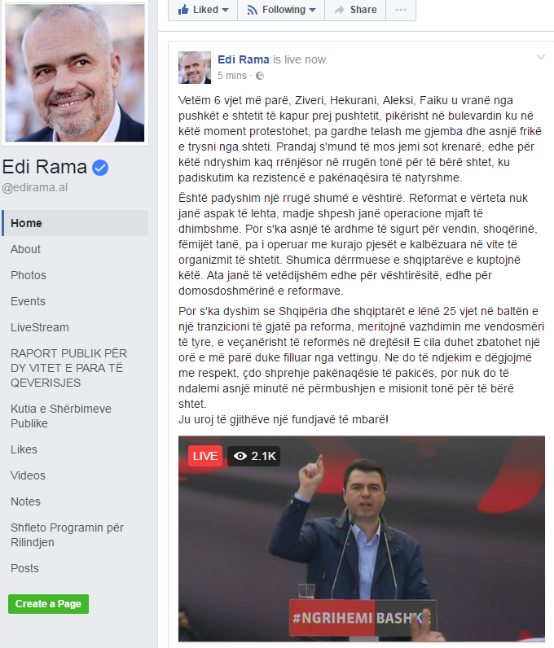Click the blue verified badge beside Edi Rama
The width and height of the screenshot is (554, 648).
[x=99, y=168]
